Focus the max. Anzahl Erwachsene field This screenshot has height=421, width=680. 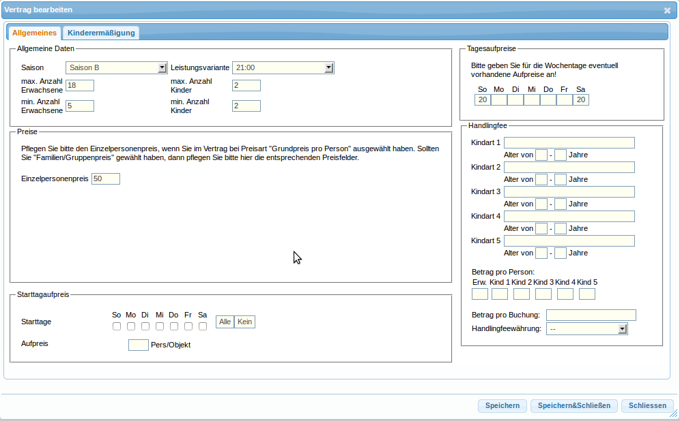click(80, 85)
